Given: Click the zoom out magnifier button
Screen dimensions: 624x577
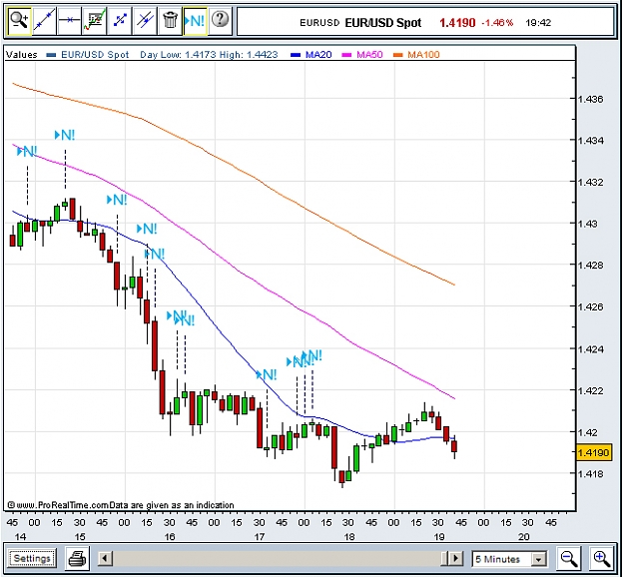Looking at the screenshot, I should click(x=569, y=558).
